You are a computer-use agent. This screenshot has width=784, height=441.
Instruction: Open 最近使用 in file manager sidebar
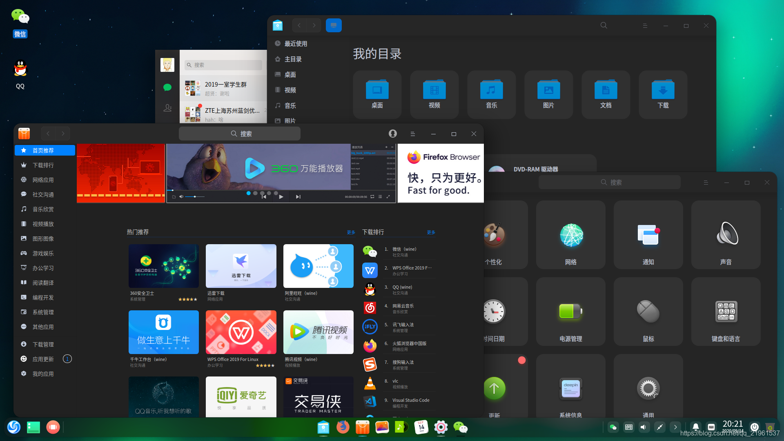[x=296, y=43]
